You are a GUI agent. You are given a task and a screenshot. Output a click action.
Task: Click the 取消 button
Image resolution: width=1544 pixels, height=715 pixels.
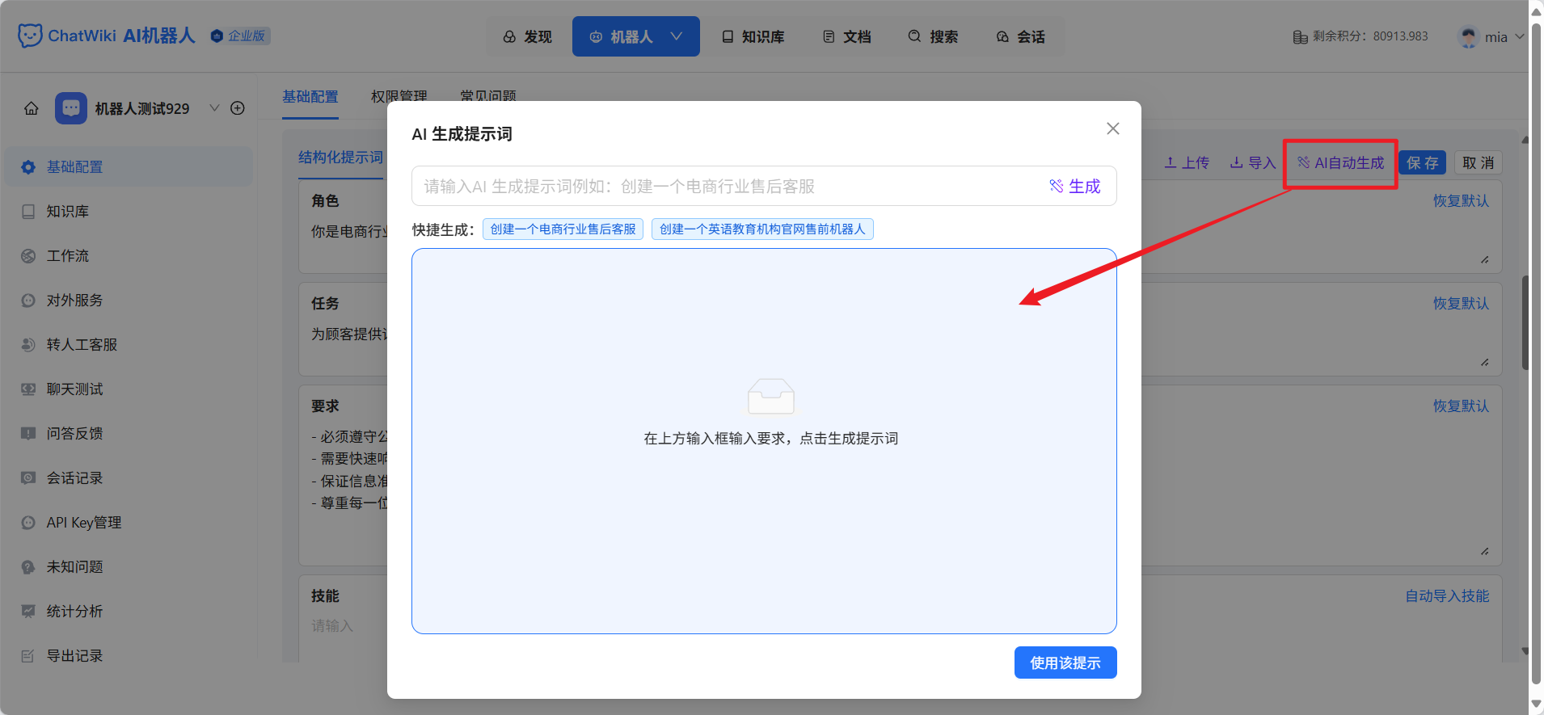pos(1479,163)
